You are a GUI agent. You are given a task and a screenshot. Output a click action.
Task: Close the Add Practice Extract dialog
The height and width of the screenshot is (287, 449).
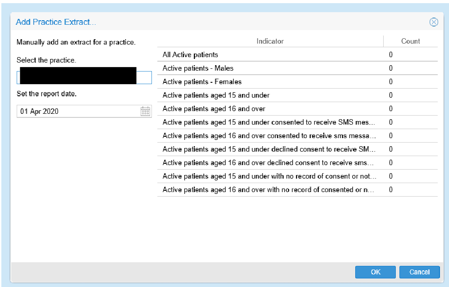pos(433,22)
